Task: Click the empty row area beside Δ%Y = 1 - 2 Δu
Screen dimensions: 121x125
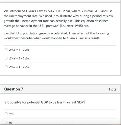Action: point(73,67)
